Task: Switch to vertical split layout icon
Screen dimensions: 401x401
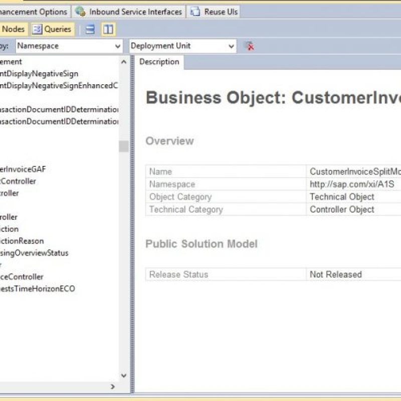Action: 108,30
